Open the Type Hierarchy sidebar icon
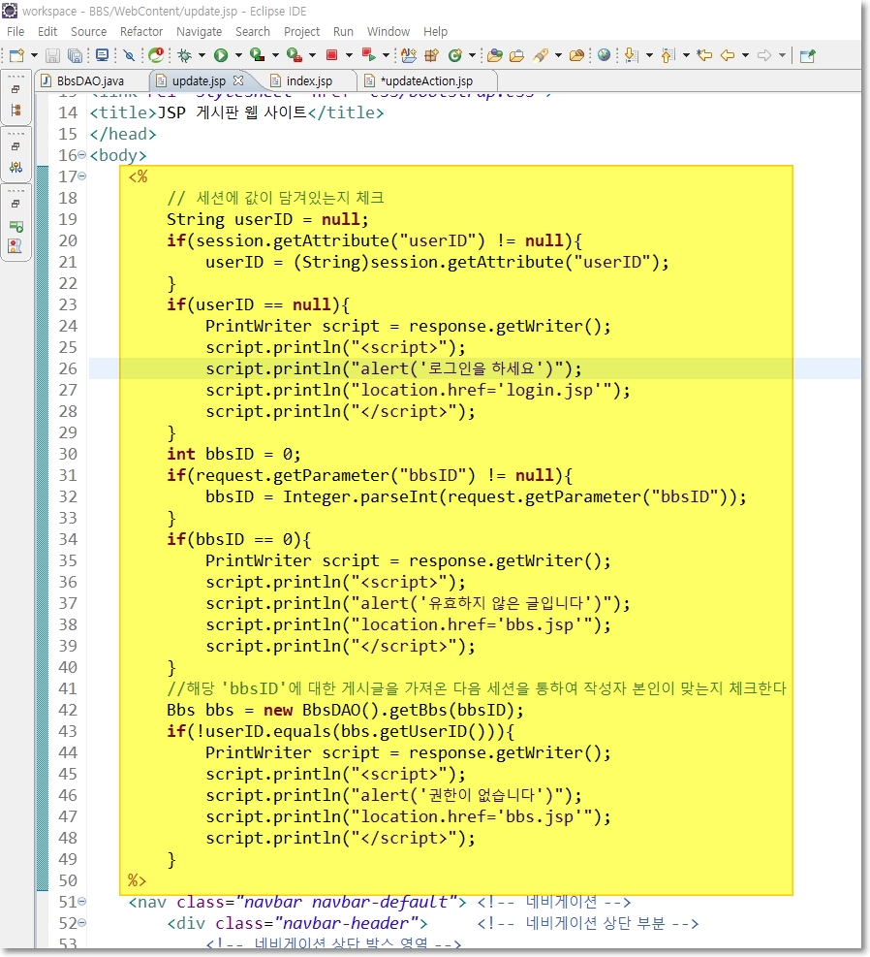The image size is (870, 957). coord(16,110)
